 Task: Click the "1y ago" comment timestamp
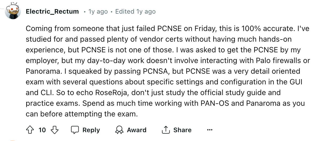(98, 11)
